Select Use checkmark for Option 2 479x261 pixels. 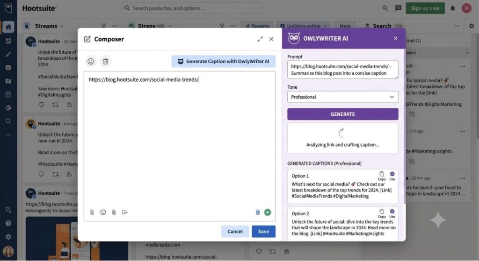(392, 213)
